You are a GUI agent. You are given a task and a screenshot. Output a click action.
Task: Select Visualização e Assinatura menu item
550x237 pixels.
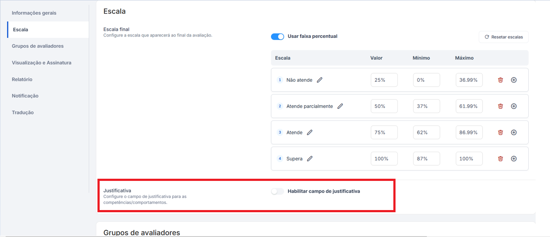click(41, 63)
